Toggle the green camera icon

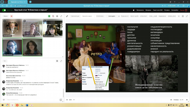click(49, 16)
